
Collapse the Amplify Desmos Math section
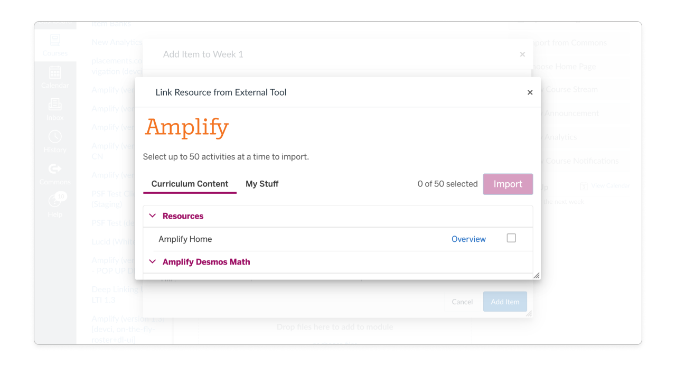153,261
